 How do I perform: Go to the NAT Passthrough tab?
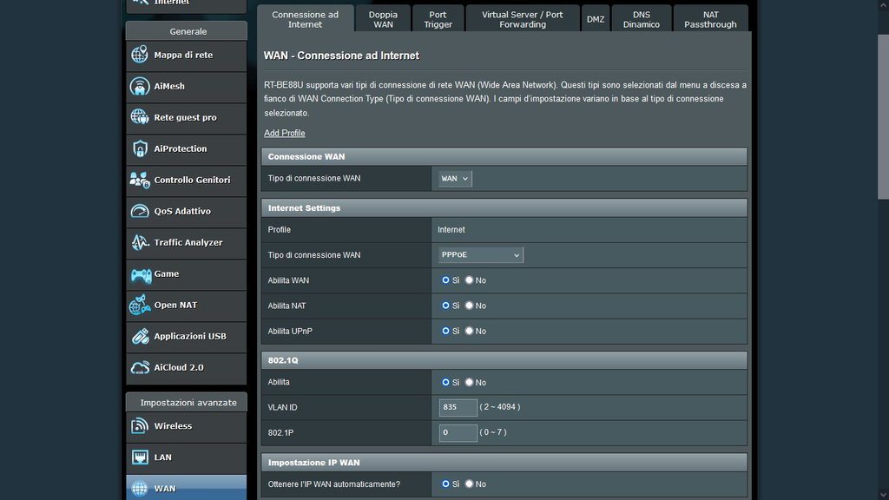(x=709, y=19)
